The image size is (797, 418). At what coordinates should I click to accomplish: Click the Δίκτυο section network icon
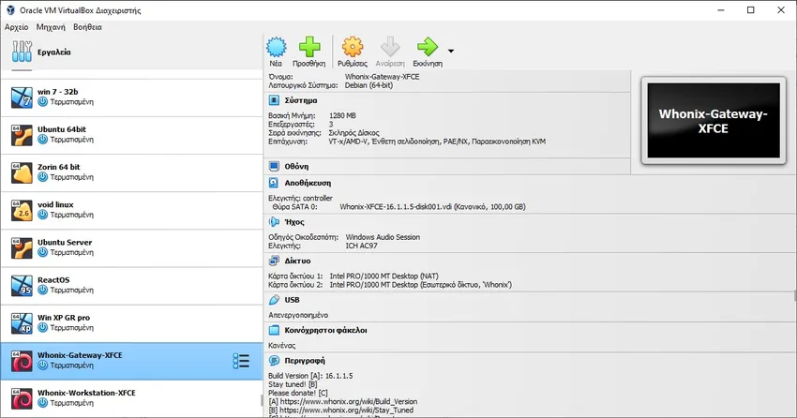pos(274,261)
